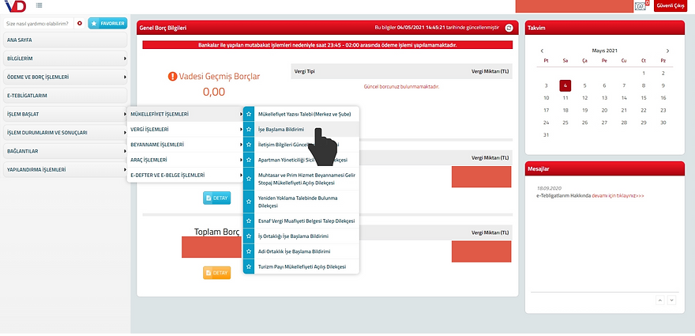
Task: Star Turizm Payı Mükellefiyeti entry as favorite
Action: 249,266
